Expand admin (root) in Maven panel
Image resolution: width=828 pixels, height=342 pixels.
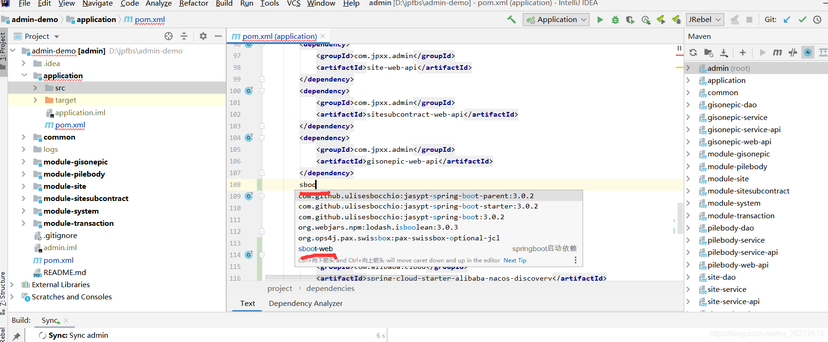click(x=688, y=68)
